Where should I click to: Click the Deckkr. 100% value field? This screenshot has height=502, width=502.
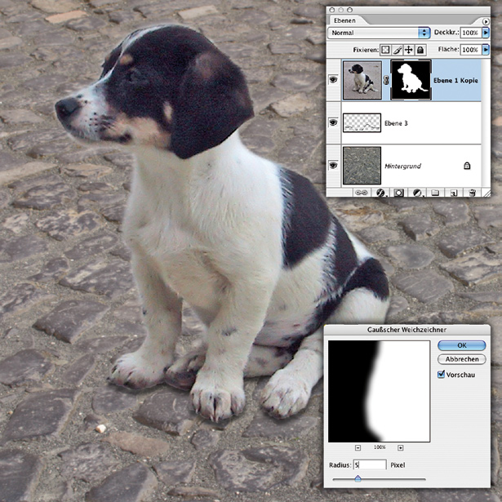click(471, 33)
